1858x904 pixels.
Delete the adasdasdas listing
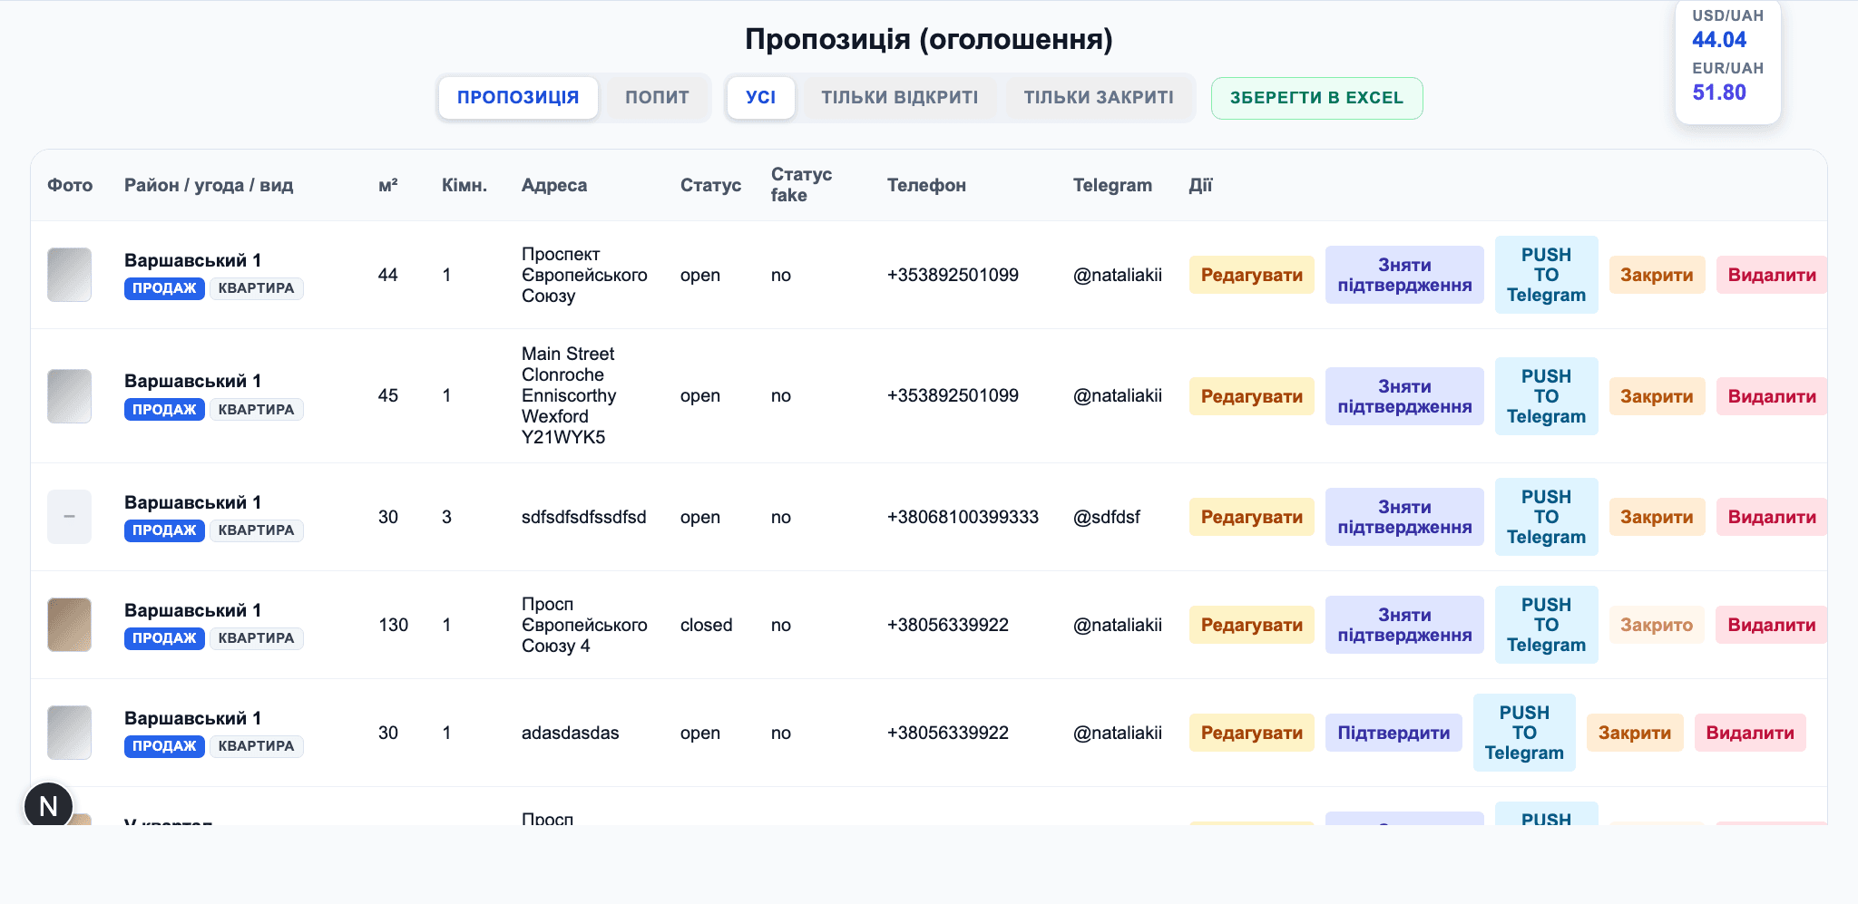click(1750, 733)
